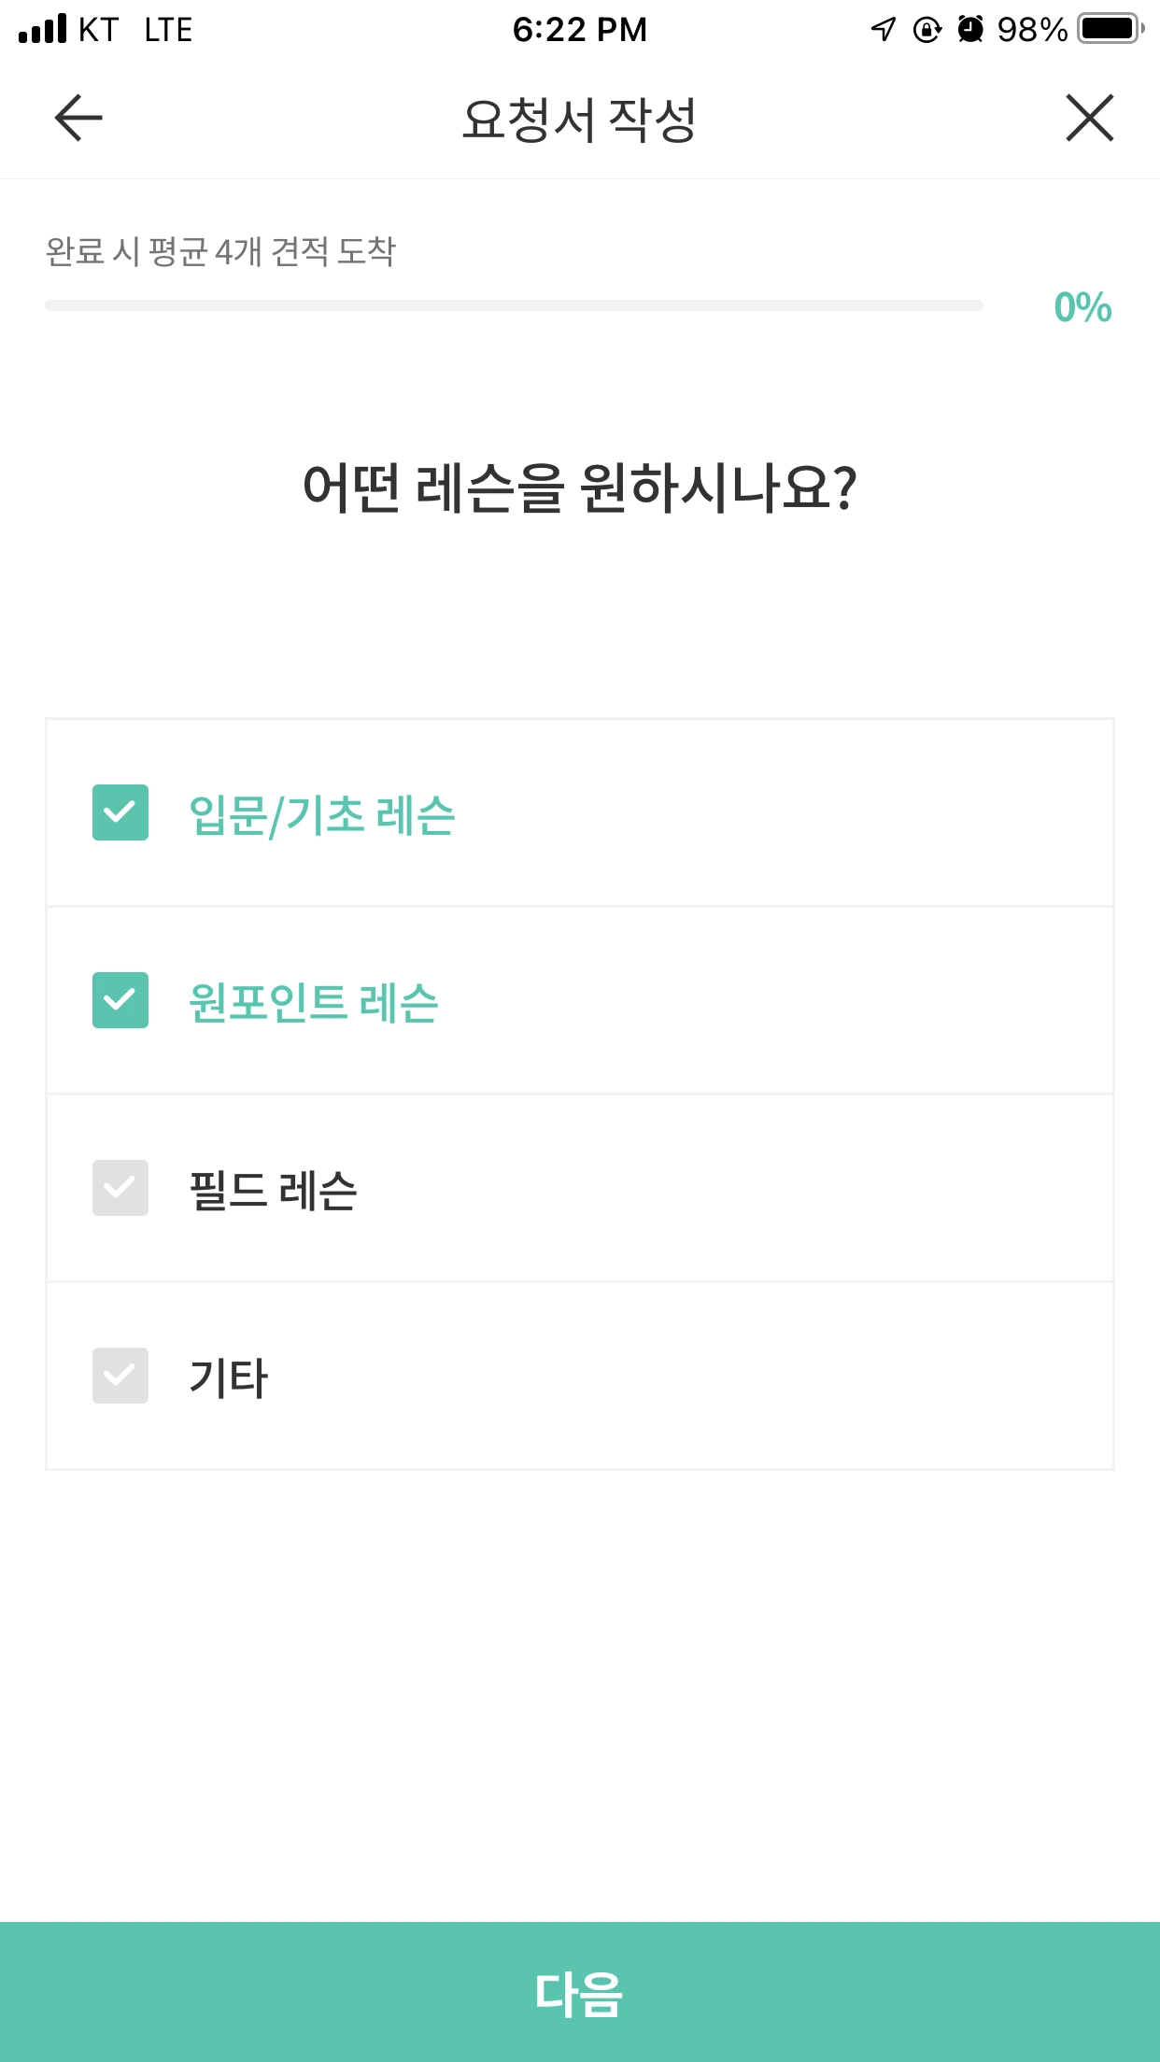Select the 기타 option label

click(x=229, y=1377)
